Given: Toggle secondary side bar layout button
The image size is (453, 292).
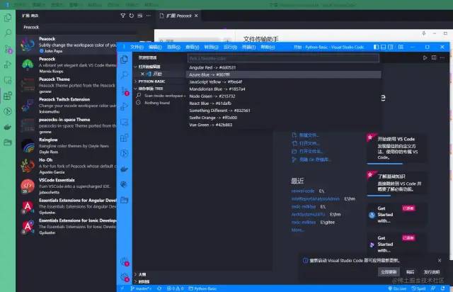Looking at the screenshot, I should click(x=390, y=47).
